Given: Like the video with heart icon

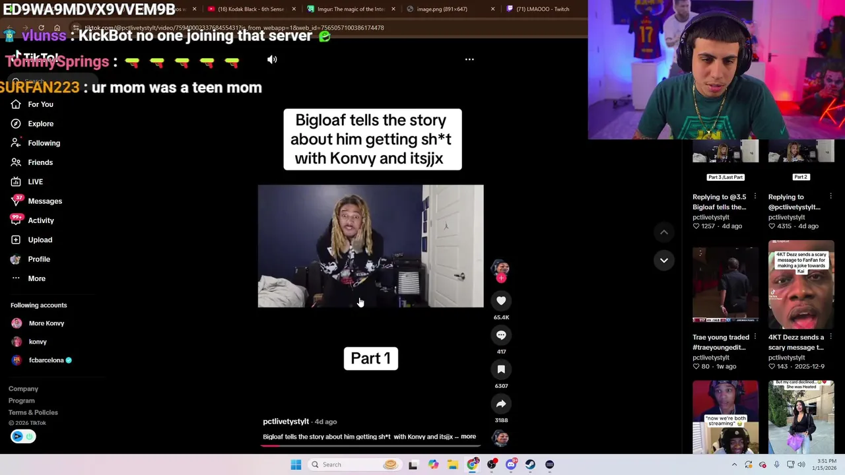Looking at the screenshot, I should click(x=501, y=301).
